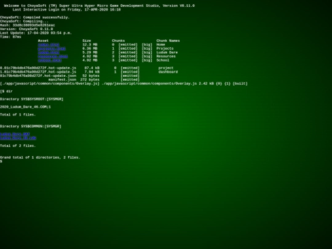Click the 'Size' column header
The height and width of the screenshot is (249, 332).
87,41
